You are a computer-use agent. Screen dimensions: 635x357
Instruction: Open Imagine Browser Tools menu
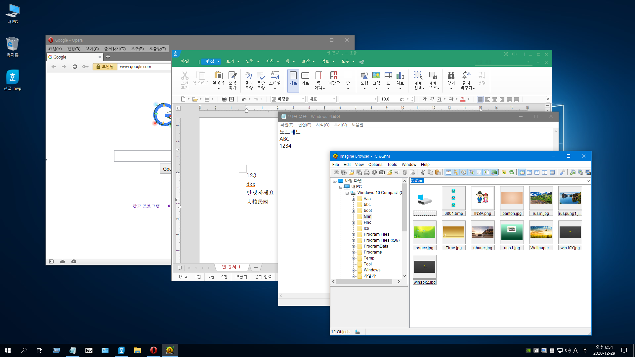pos(392,165)
